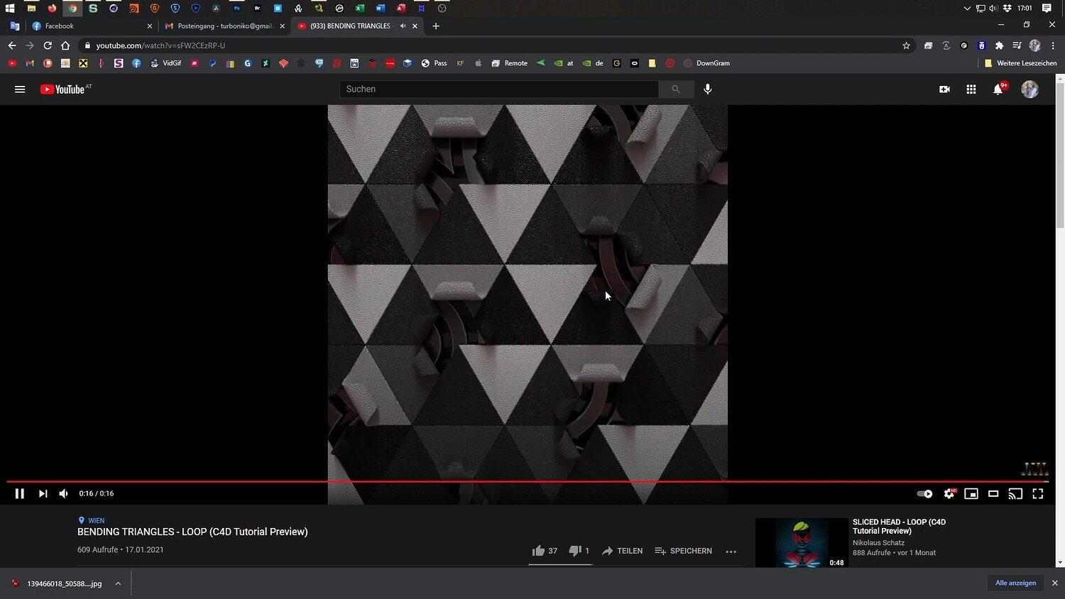Open the Pass bookmark

(x=434, y=63)
